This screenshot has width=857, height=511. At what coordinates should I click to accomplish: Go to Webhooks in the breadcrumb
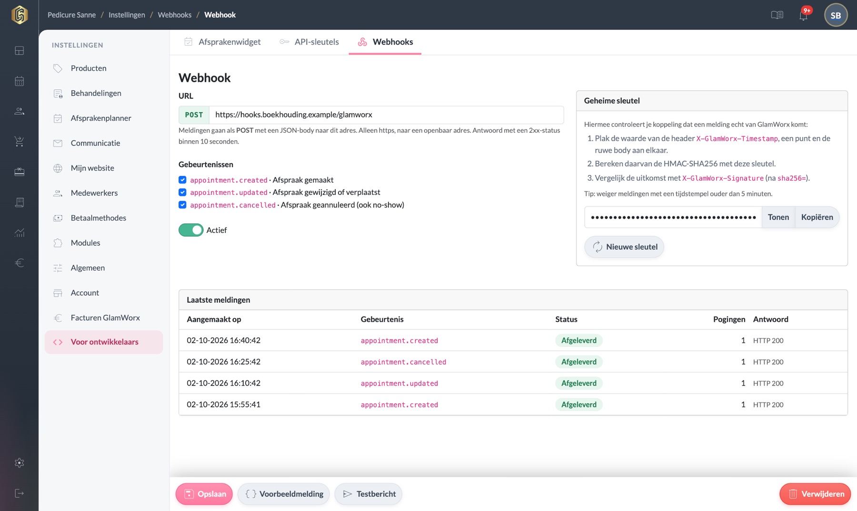tap(175, 15)
